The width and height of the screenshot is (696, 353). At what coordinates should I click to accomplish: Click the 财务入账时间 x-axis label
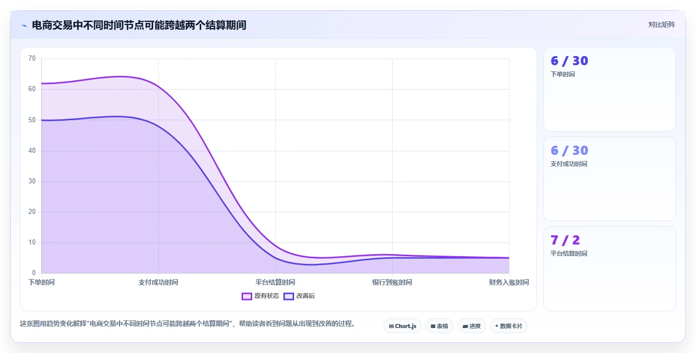[x=509, y=282]
